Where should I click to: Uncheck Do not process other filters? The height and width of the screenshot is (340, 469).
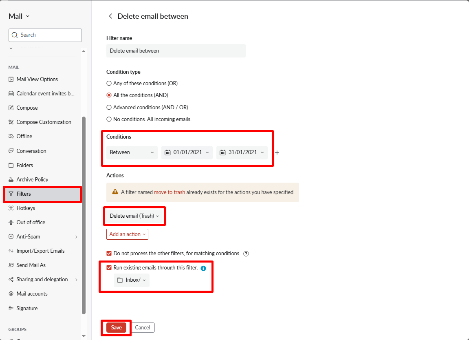(109, 253)
